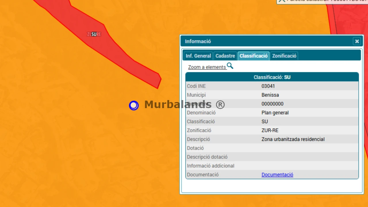
Task: Click the Municipi value Benissa
Action: [x=270, y=95]
